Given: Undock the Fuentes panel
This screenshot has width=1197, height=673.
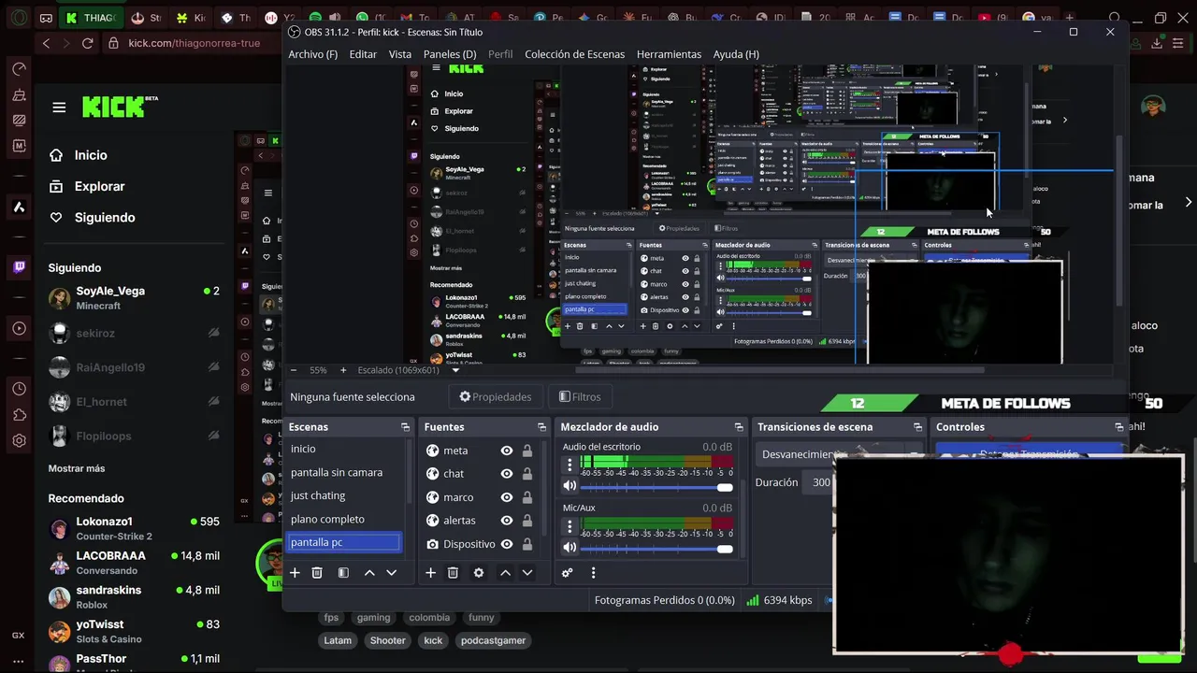Looking at the screenshot, I should [x=541, y=427].
